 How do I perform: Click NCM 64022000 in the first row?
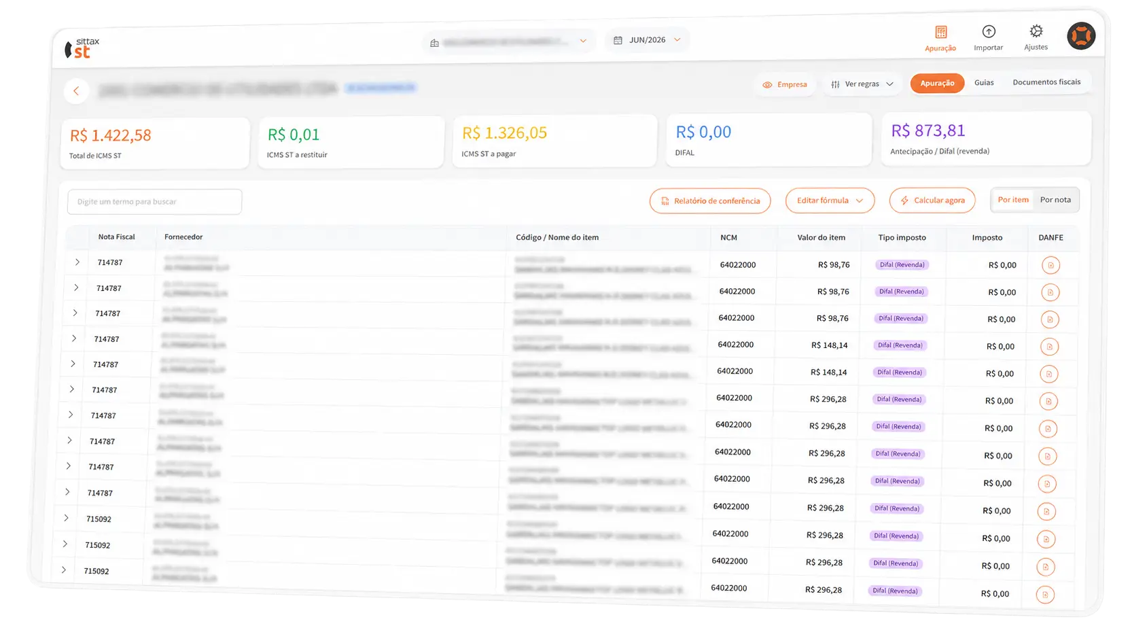(738, 265)
